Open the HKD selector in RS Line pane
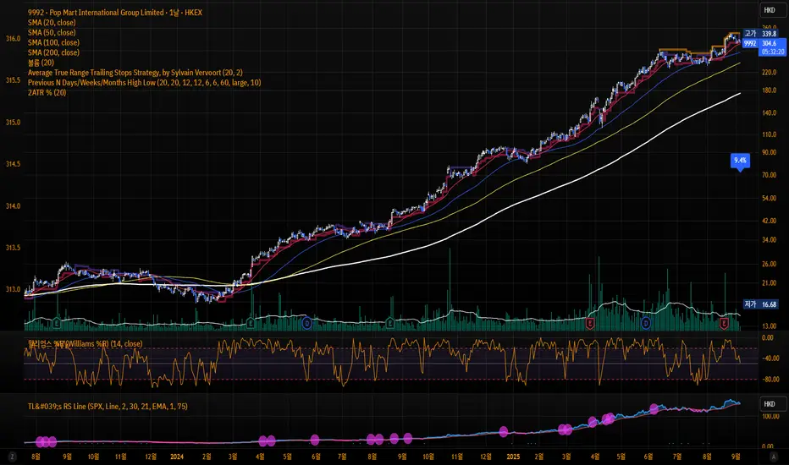Screen dimensions: 789x465 [x=769, y=403]
